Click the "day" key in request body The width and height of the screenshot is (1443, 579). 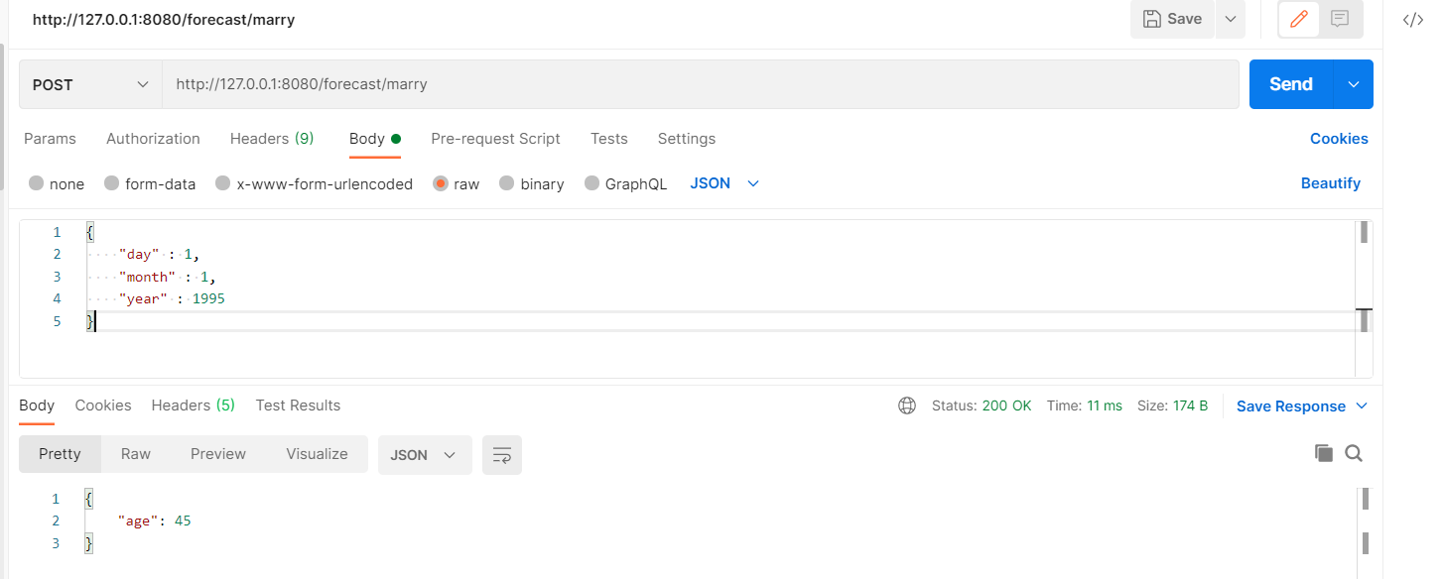[139, 255]
